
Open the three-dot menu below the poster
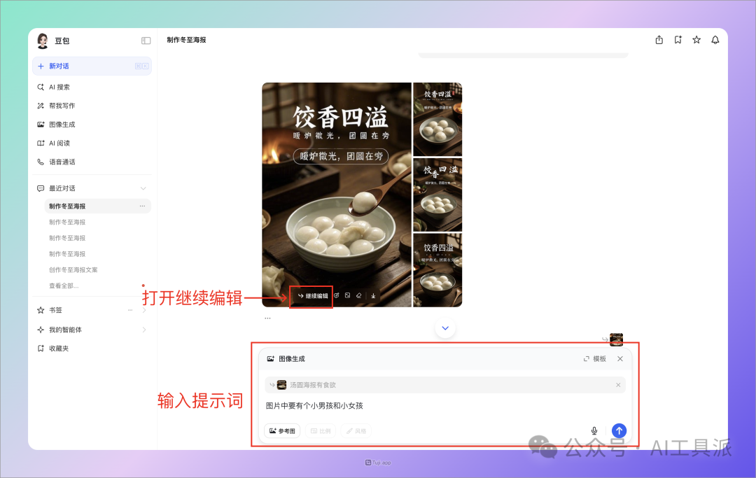(x=267, y=318)
